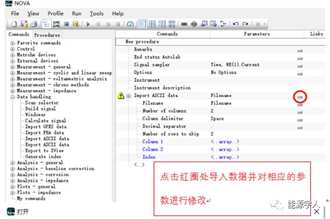Viewport: 330px width, 219px height.
Task: Click ellipsis button on Signal sampler row
Action: click(x=300, y=66)
